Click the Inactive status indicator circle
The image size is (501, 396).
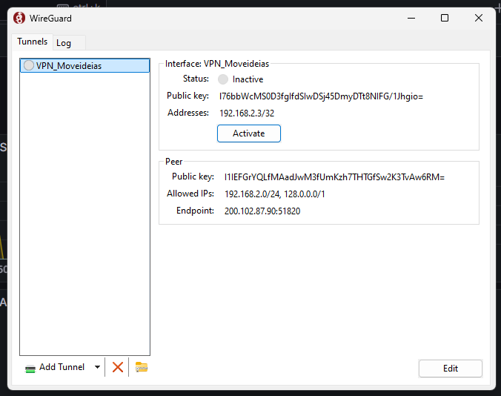[x=223, y=79]
